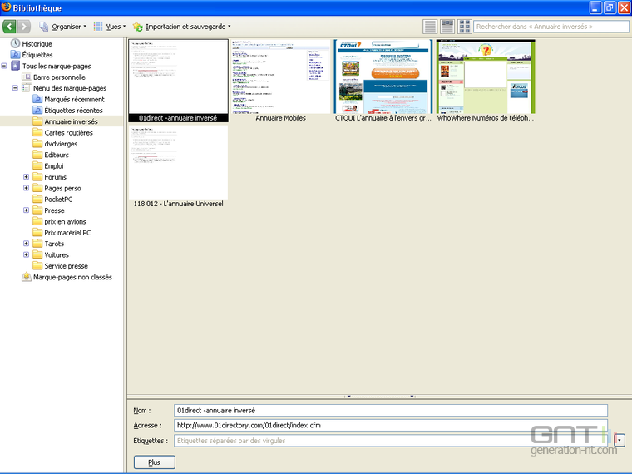This screenshot has width=632, height=474.
Task: Select the Annuaire Mobiles thumbnail
Action: point(280,81)
